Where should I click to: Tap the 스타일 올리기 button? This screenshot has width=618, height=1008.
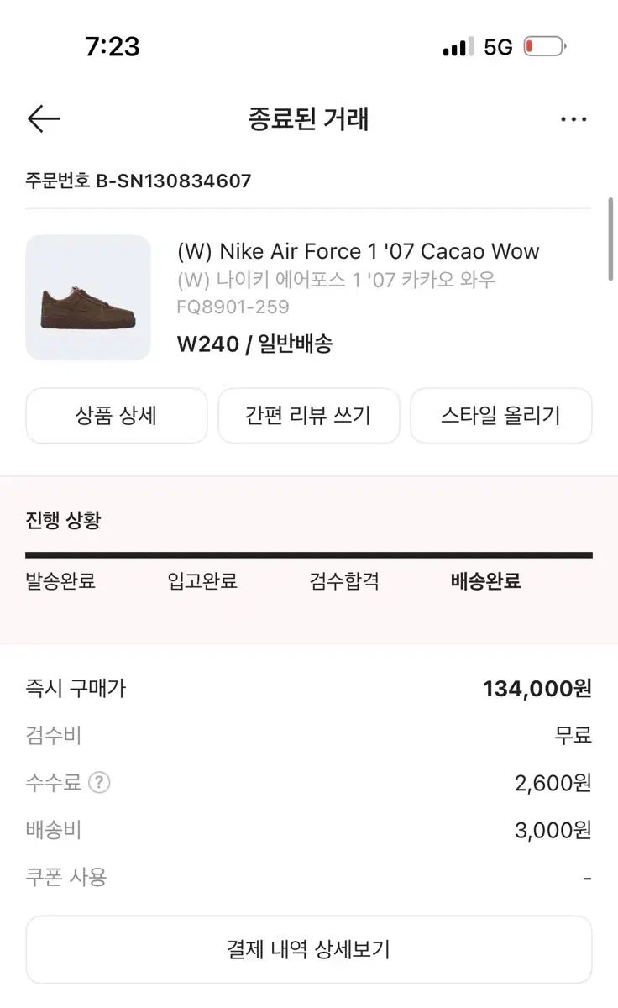tap(500, 415)
